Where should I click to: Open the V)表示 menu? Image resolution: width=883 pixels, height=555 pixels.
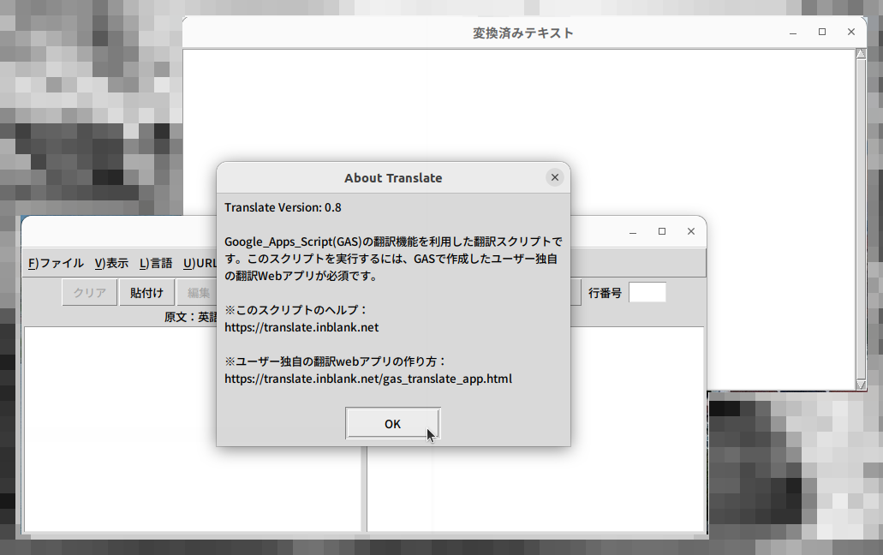(111, 263)
